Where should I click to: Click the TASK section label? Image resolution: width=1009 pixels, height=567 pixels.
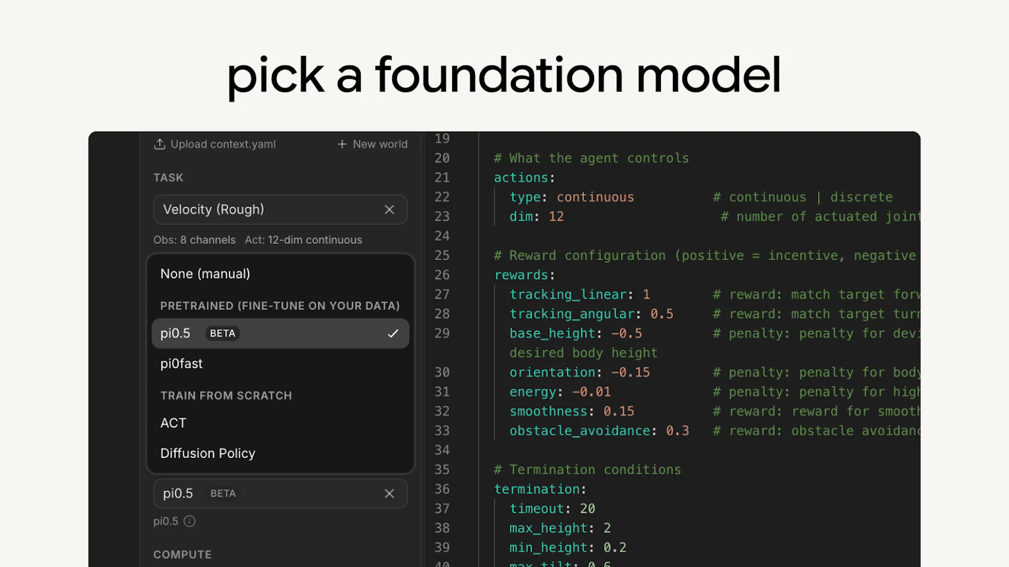[x=168, y=178]
